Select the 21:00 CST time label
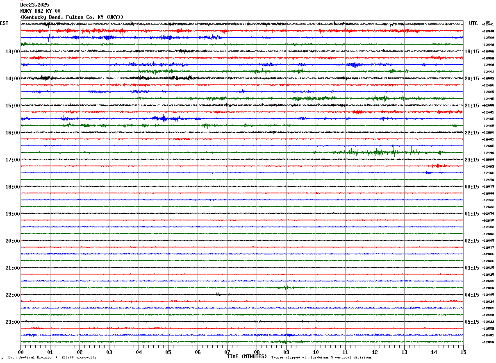496x363 pixels. 12,268
